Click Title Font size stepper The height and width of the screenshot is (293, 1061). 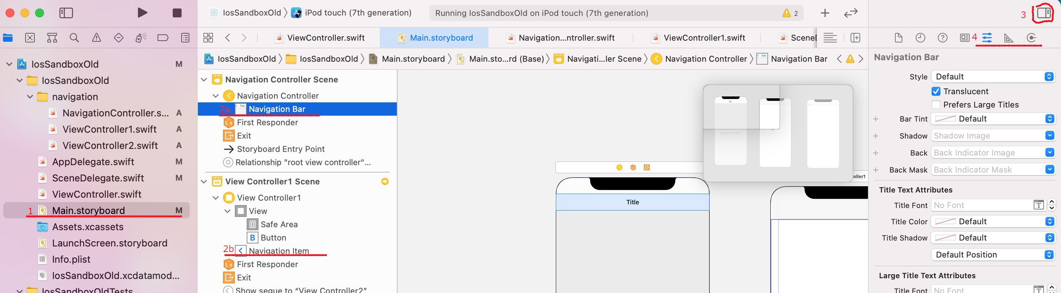1051,205
